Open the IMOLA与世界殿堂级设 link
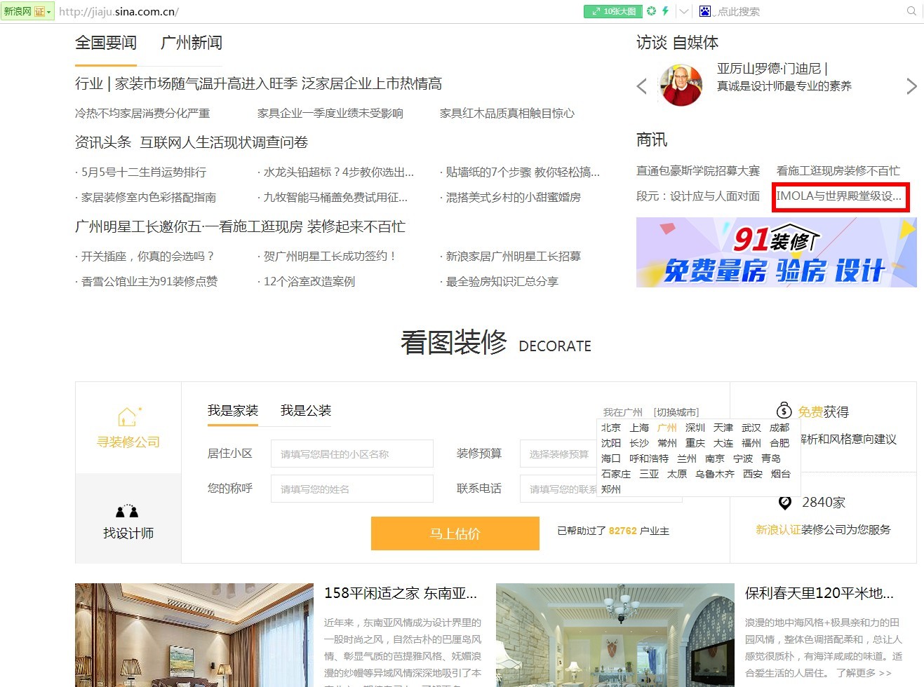The image size is (924, 687). coord(838,196)
